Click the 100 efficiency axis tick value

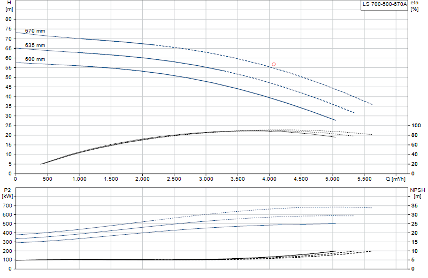[x=416, y=126]
